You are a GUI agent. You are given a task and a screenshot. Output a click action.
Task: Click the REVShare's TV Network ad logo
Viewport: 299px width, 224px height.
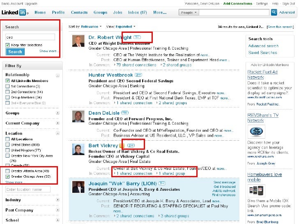tap(256, 131)
